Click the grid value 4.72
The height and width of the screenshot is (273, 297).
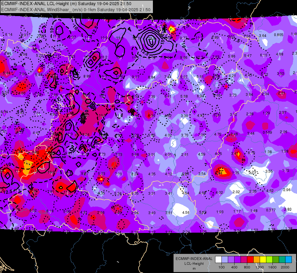[218, 134]
